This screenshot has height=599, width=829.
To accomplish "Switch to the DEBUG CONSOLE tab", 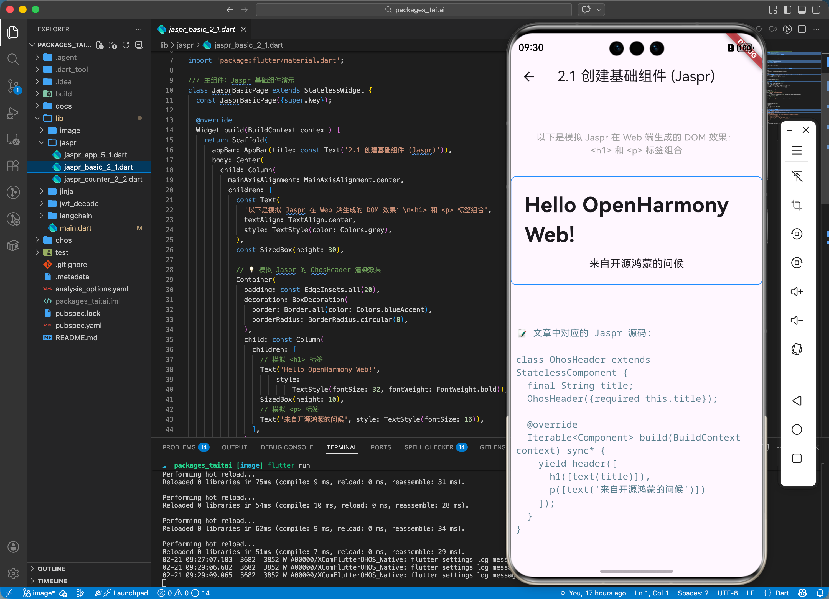I will point(287,447).
